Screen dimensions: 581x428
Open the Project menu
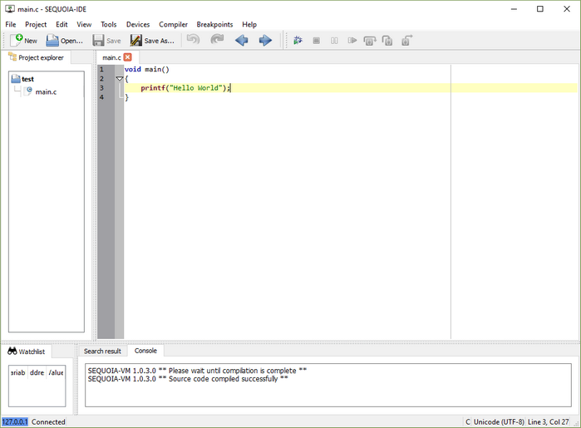click(x=36, y=24)
